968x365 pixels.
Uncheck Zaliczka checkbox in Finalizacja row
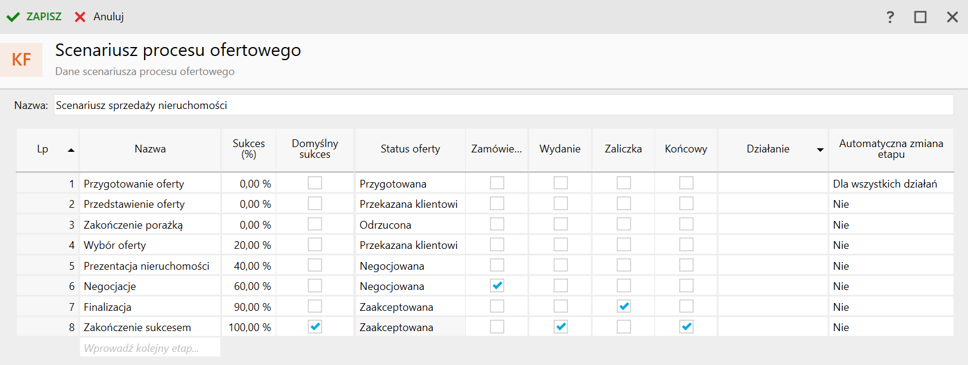tap(624, 307)
